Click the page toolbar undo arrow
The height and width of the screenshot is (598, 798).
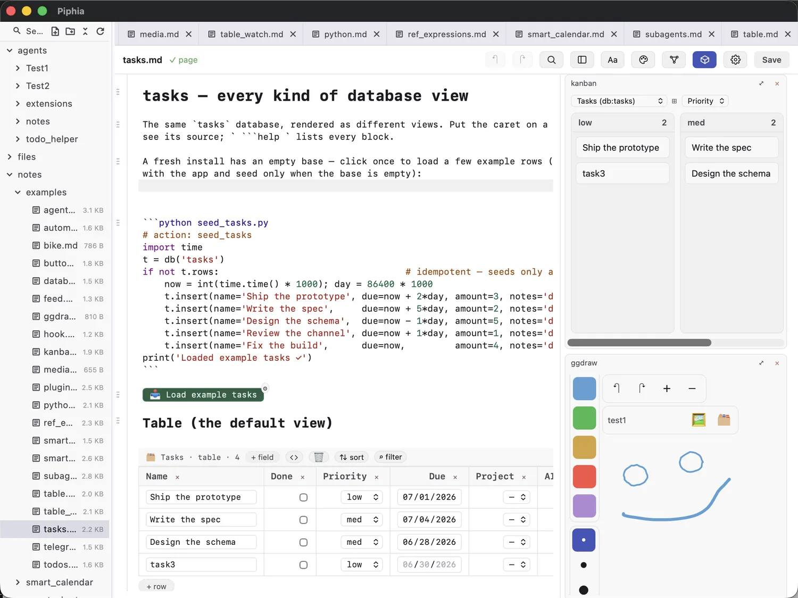tap(495, 60)
